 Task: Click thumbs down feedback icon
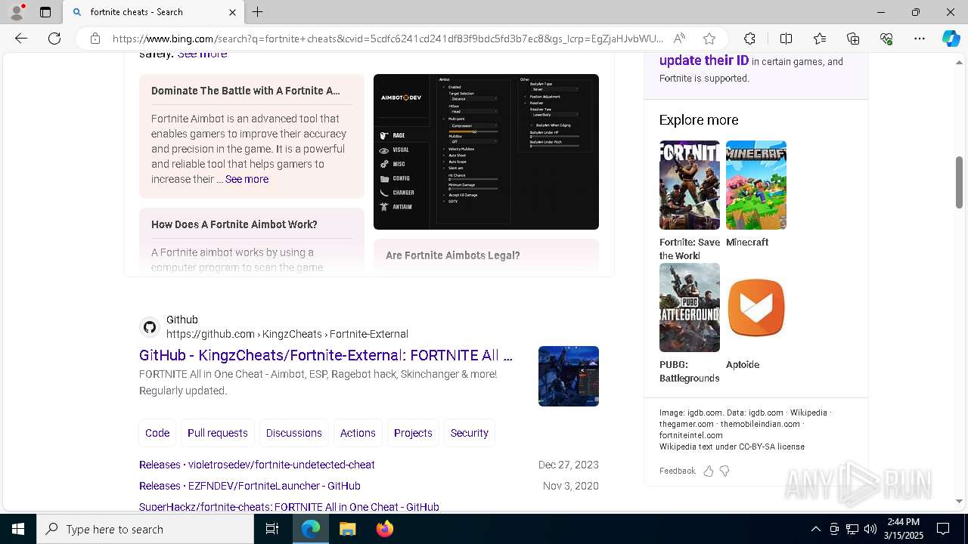(724, 471)
